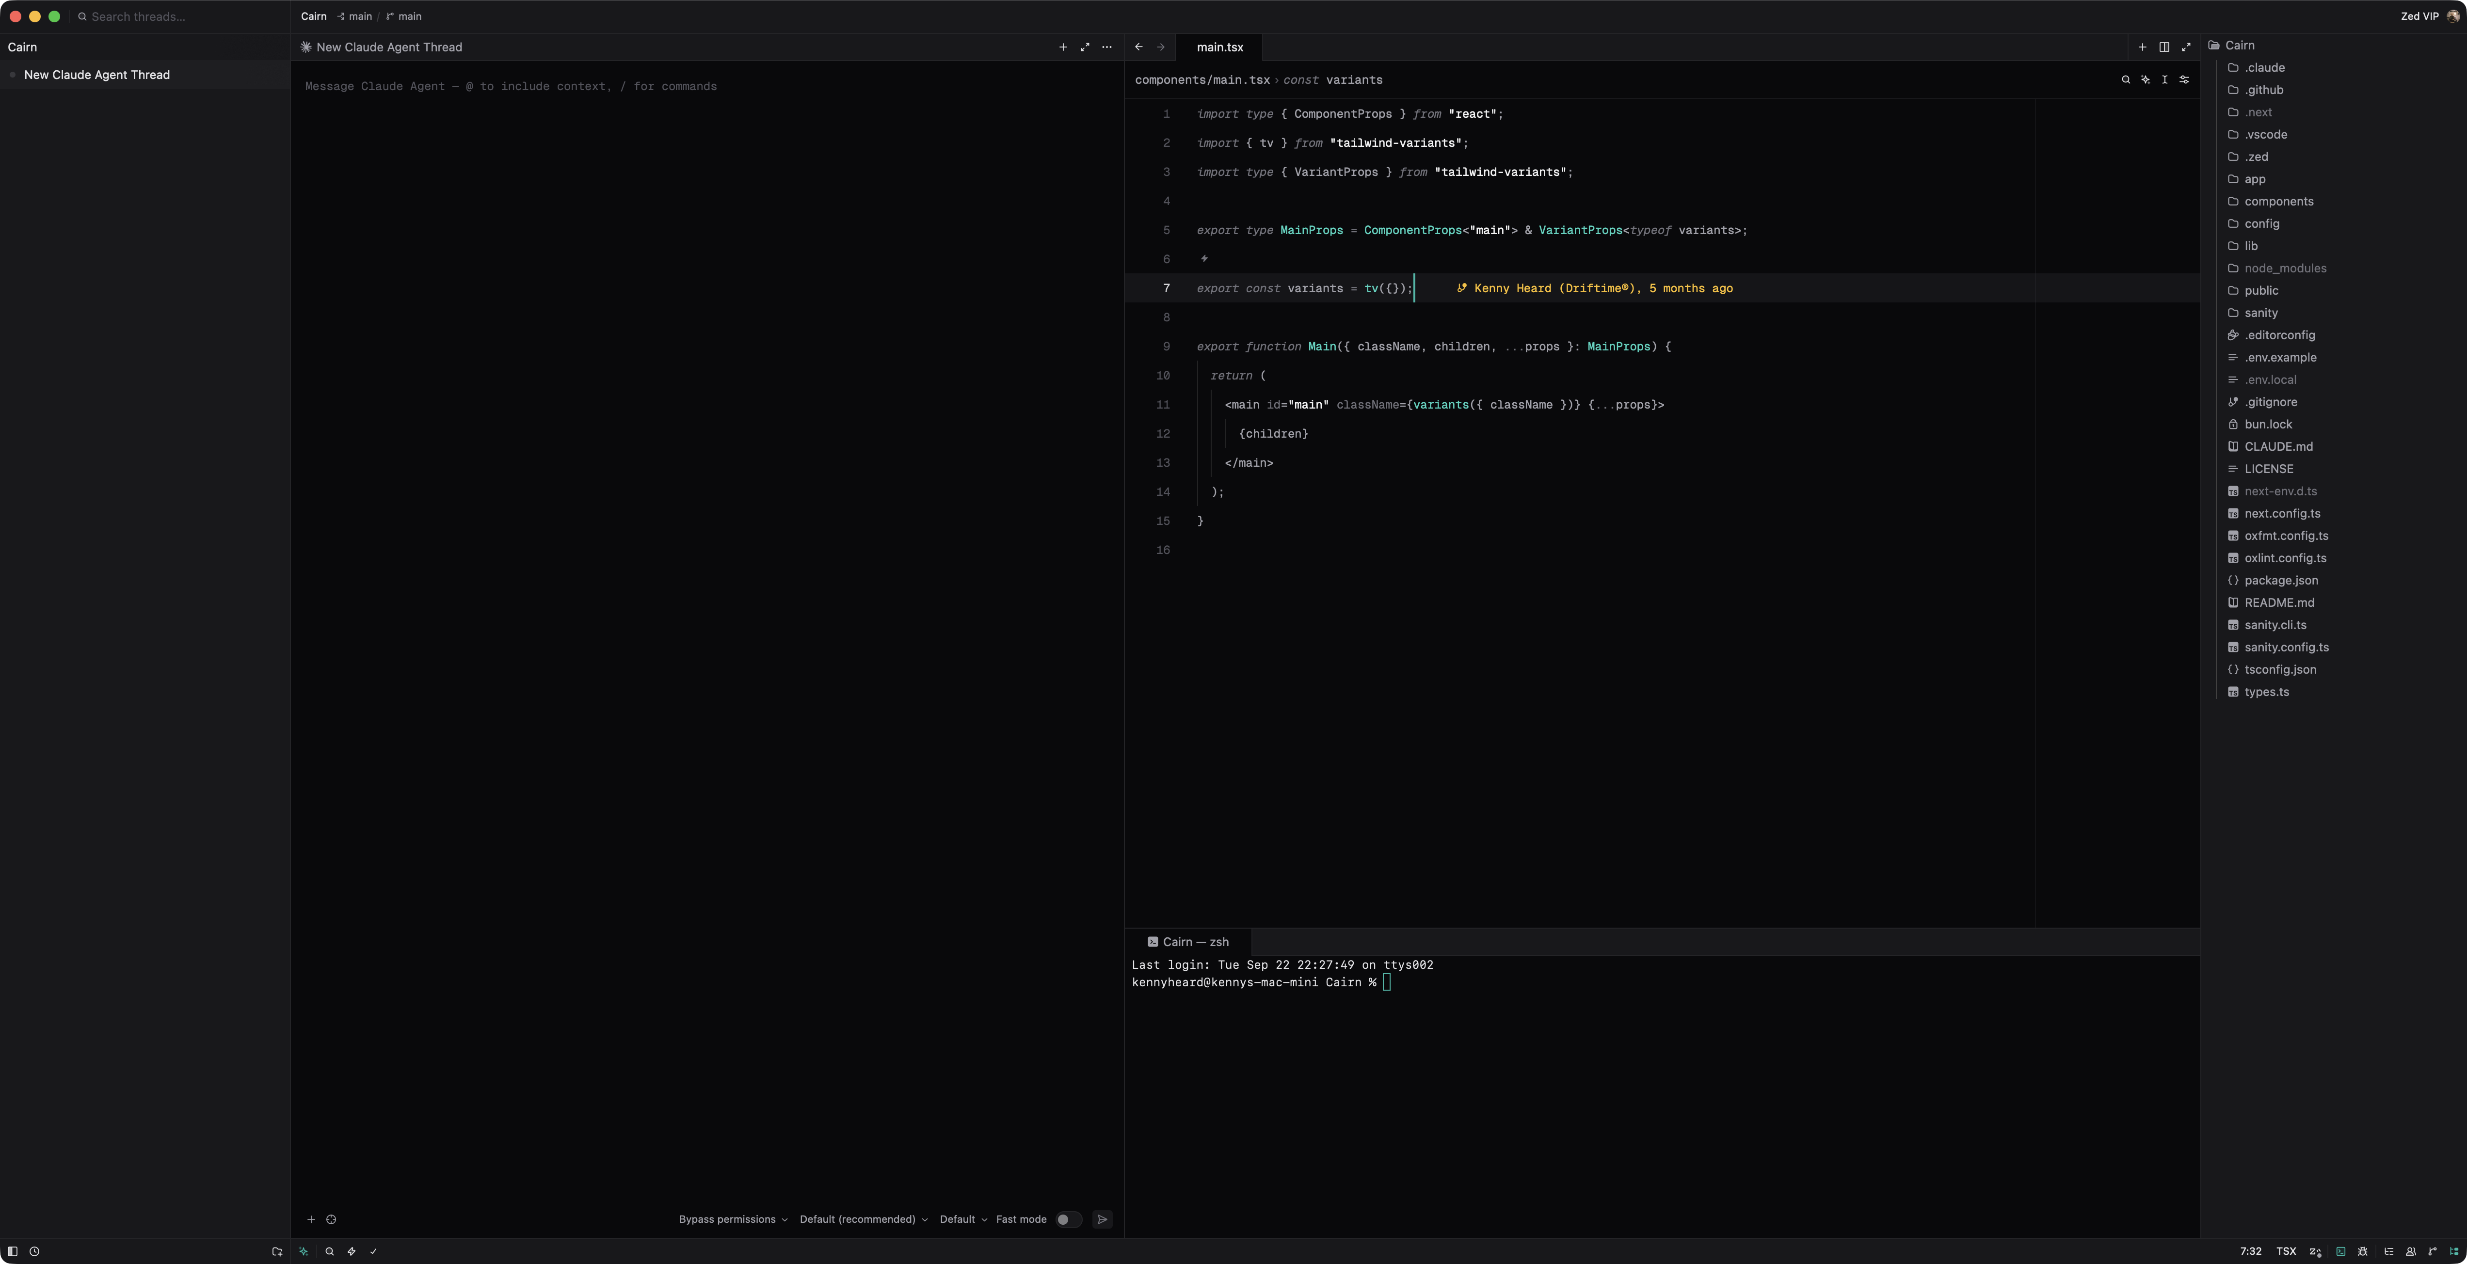Toggle the threads sidebar icon in status bar
2467x1264 pixels.
(13, 1251)
